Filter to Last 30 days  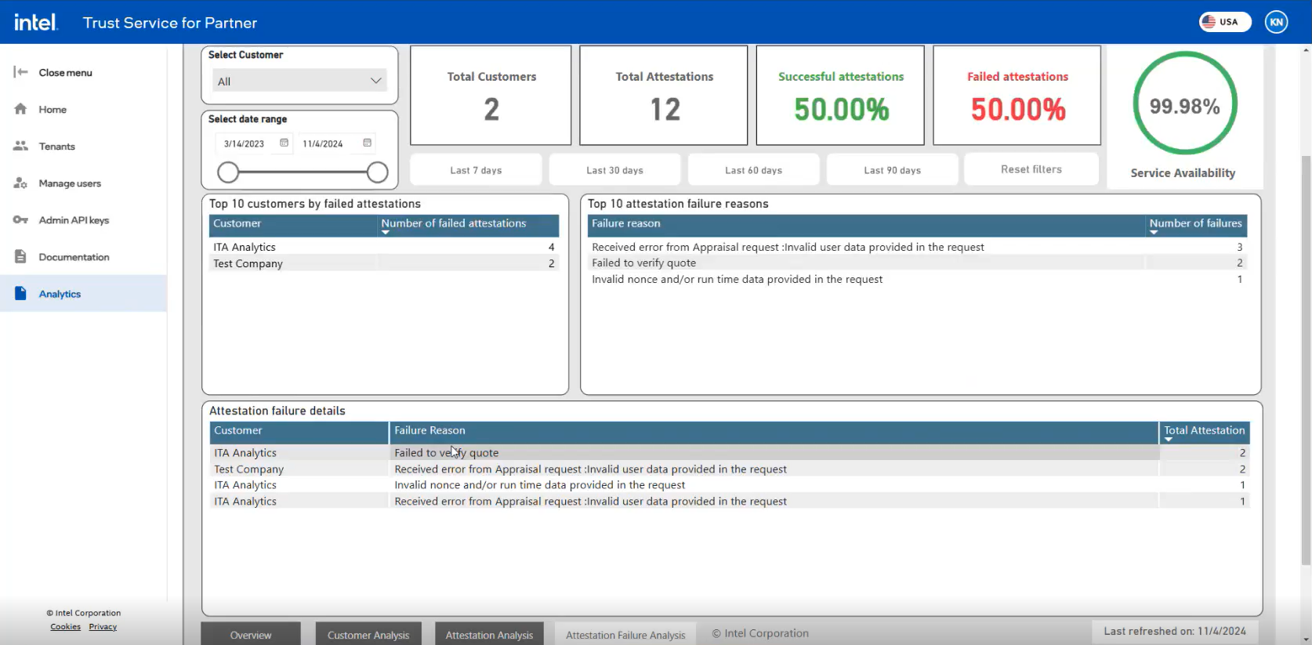tap(614, 169)
